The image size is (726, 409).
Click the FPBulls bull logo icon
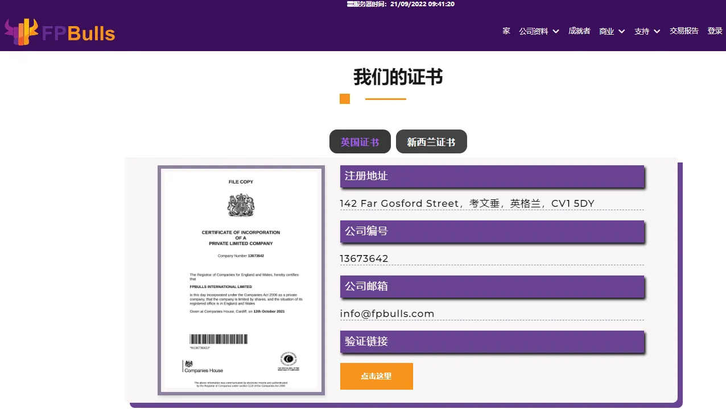click(22, 32)
